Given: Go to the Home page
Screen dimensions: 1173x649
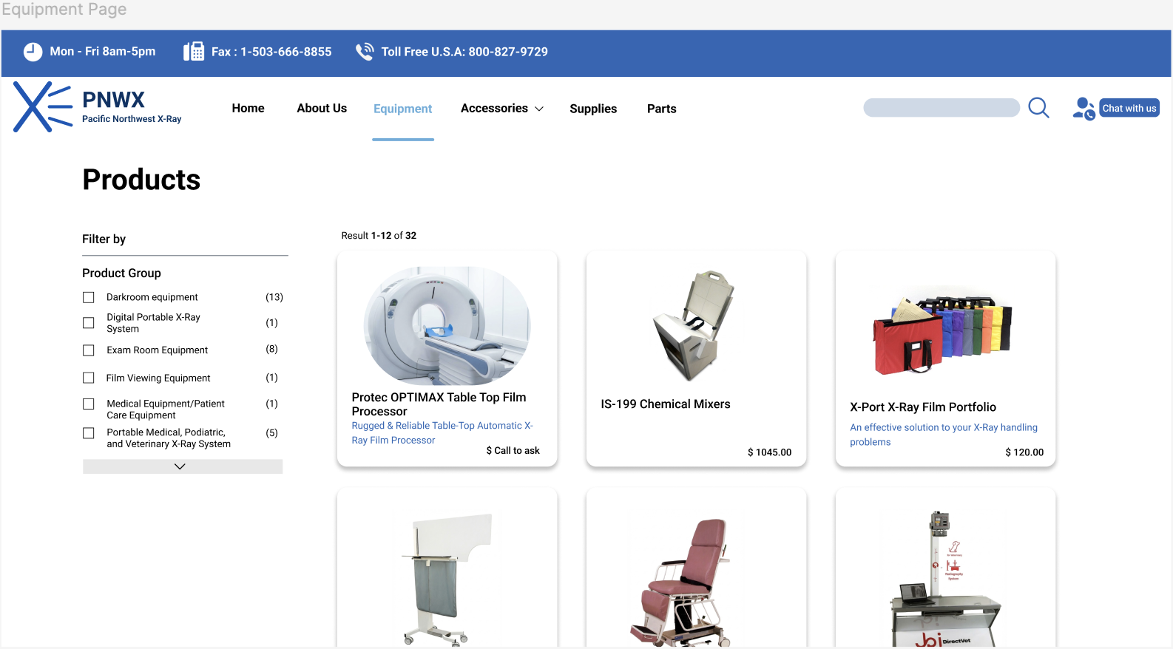Looking at the screenshot, I should [x=248, y=108].
